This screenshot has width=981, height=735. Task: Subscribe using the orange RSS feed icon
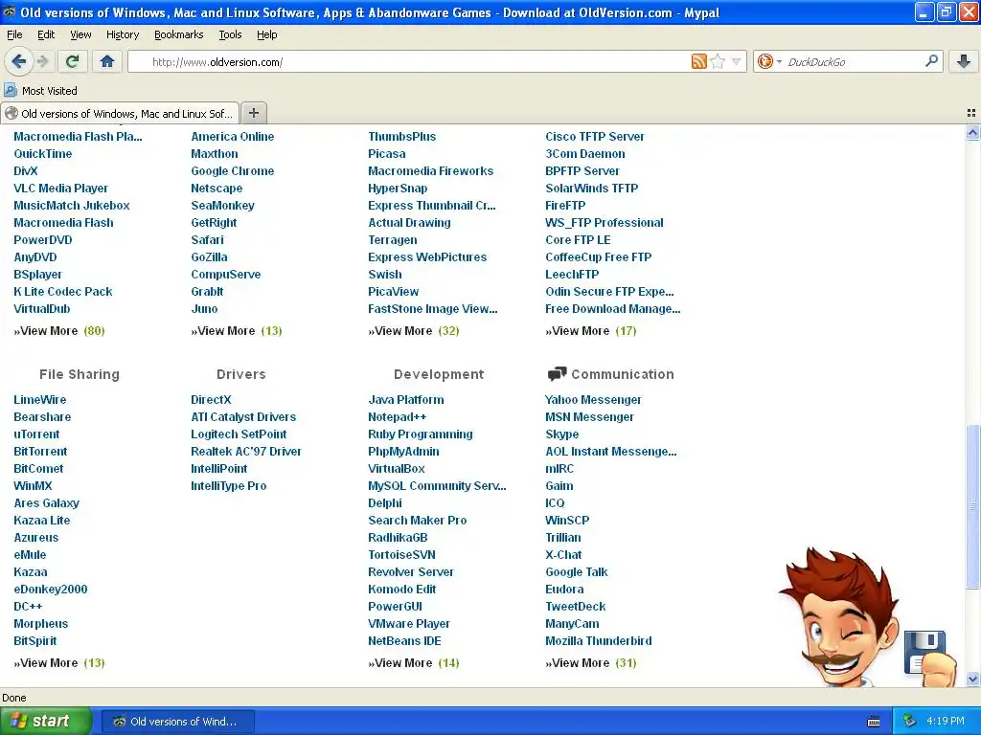[x=698, y=61]
